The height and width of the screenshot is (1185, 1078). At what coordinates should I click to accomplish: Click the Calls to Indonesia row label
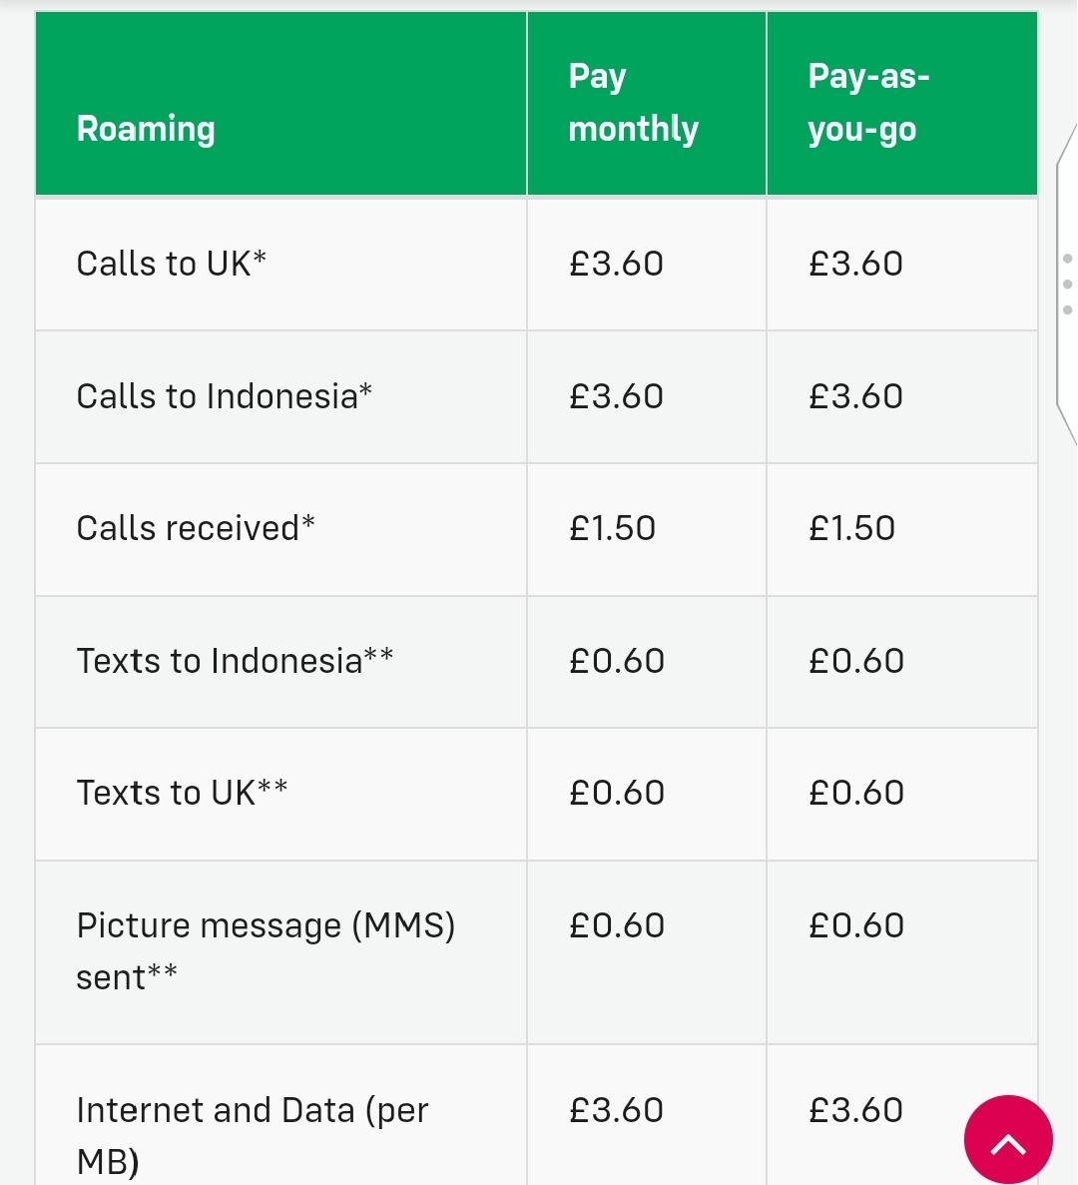point(225,396)
